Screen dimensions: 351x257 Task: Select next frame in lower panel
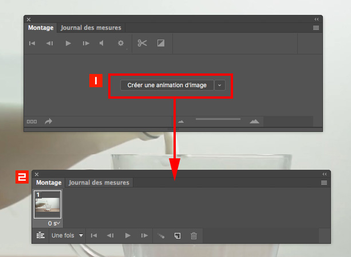(x=144, y=235)
